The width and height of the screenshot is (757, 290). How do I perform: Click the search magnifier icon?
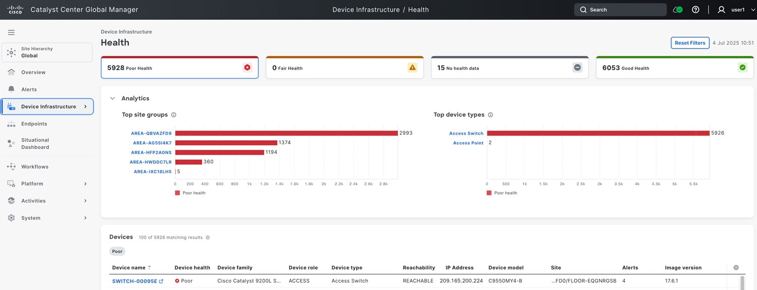(583, 10)
